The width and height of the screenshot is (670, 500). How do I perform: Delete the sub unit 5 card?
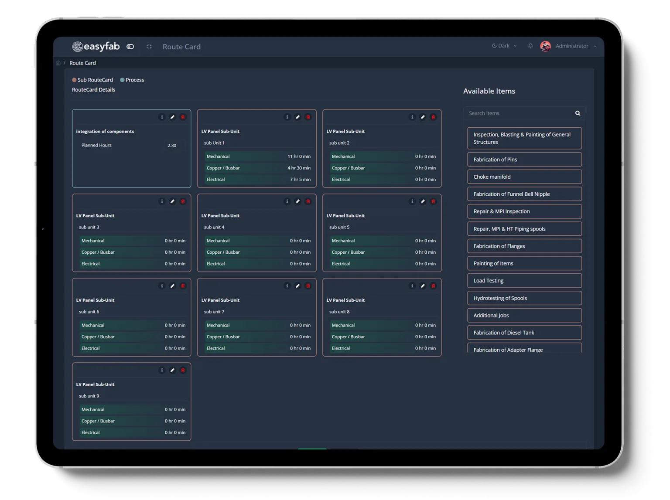(x=434, y=201)
